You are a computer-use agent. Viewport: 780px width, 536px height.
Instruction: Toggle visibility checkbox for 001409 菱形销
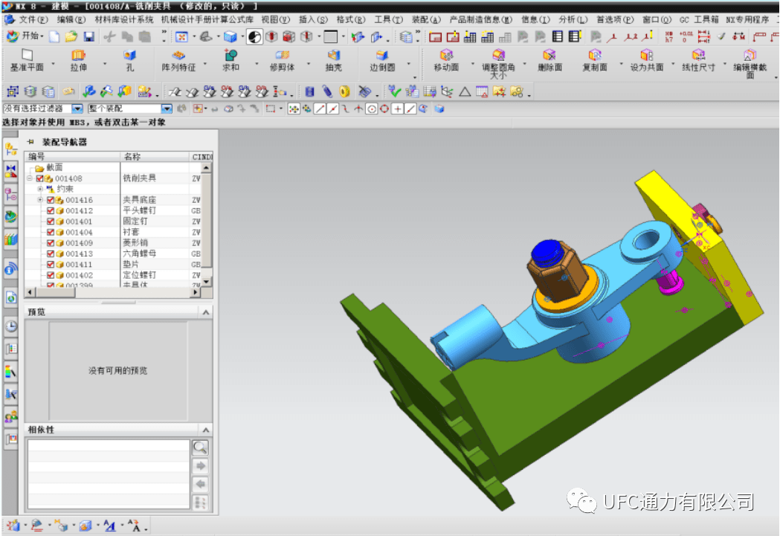click(50, 243)
